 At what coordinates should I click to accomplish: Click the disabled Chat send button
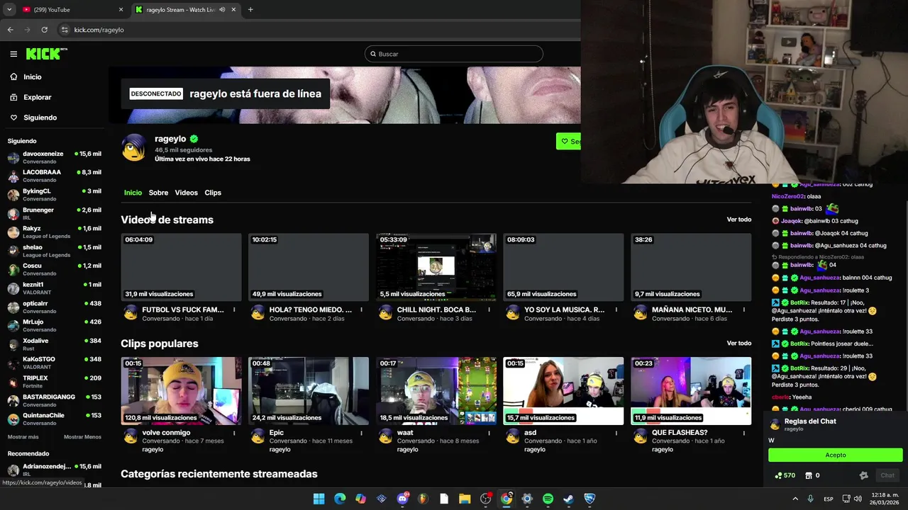(887, 475)
